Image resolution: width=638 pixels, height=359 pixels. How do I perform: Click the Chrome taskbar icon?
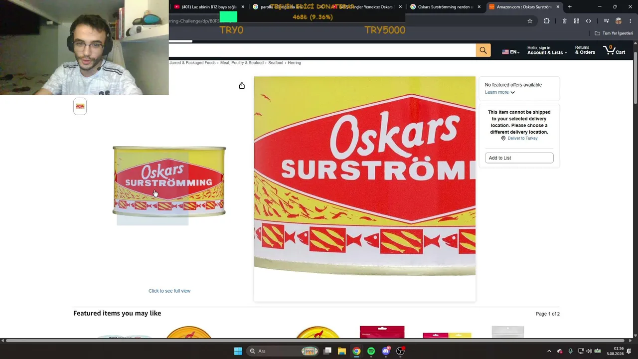356,351
